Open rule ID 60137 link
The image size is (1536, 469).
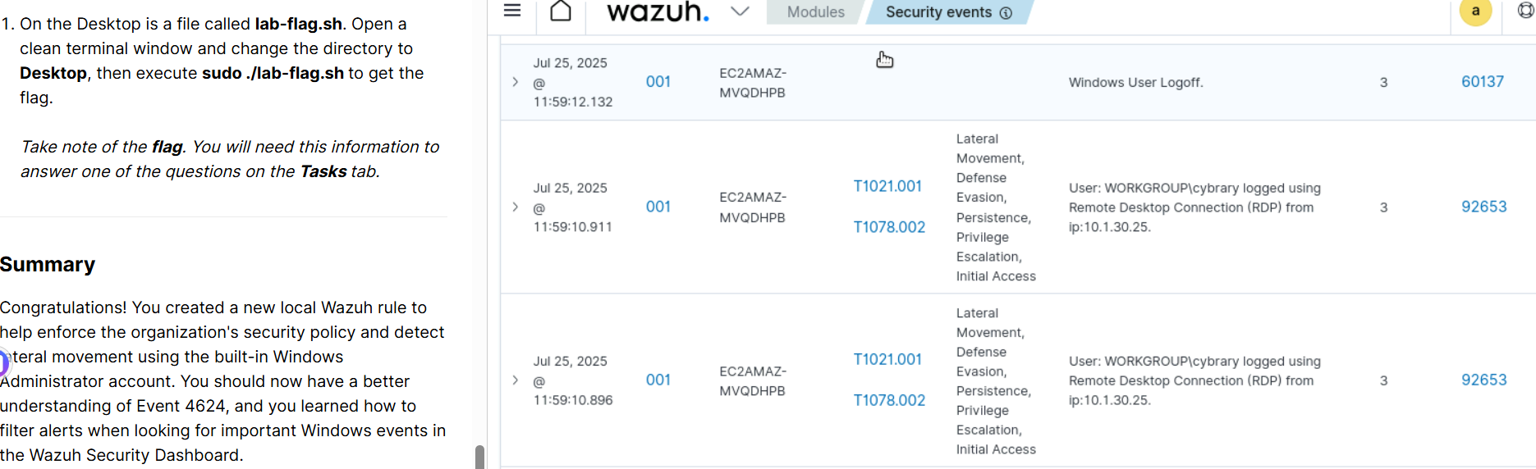pyautogui.click(x=1482, y=82)
